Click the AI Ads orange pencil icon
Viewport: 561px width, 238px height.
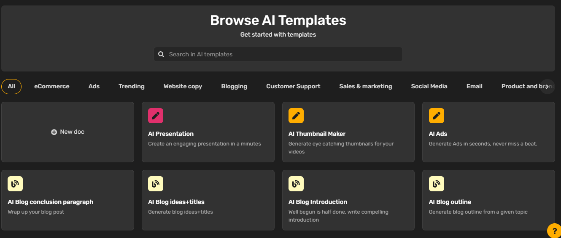coord(437,116)
